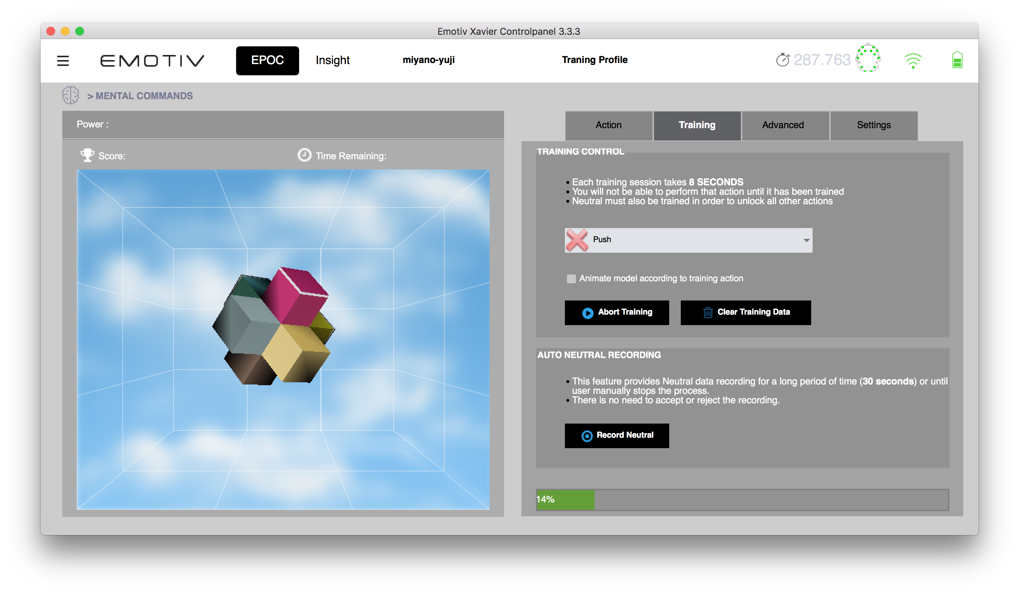This screenshot has height=593, width=1019.
Task: Open the headset contact quality indicator
Action: 868,59
